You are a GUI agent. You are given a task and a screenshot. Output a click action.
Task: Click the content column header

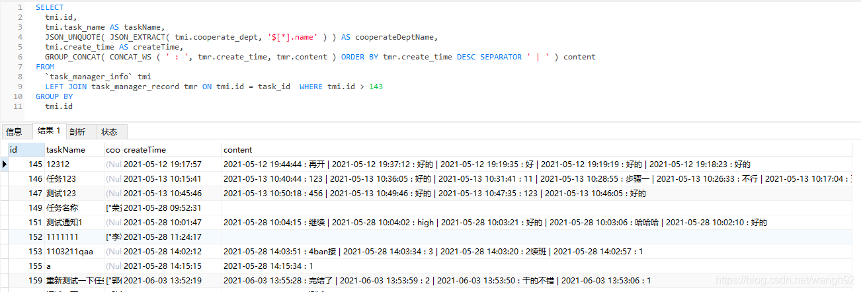537,150
